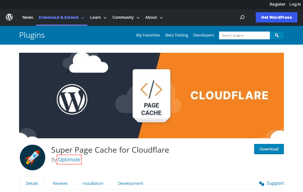Open the Learn menu
This screenshot has height=192, width=303.
point(95,17)
